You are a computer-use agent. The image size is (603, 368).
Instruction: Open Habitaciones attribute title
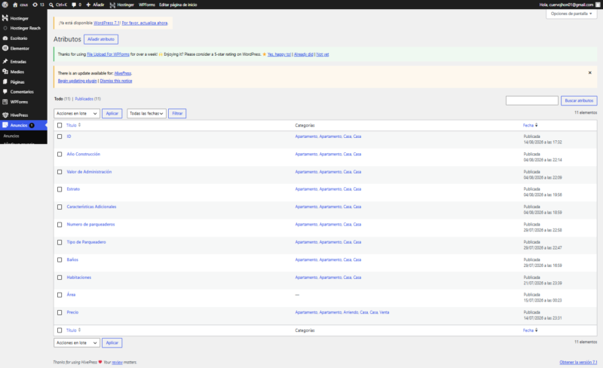click(79, 278)
